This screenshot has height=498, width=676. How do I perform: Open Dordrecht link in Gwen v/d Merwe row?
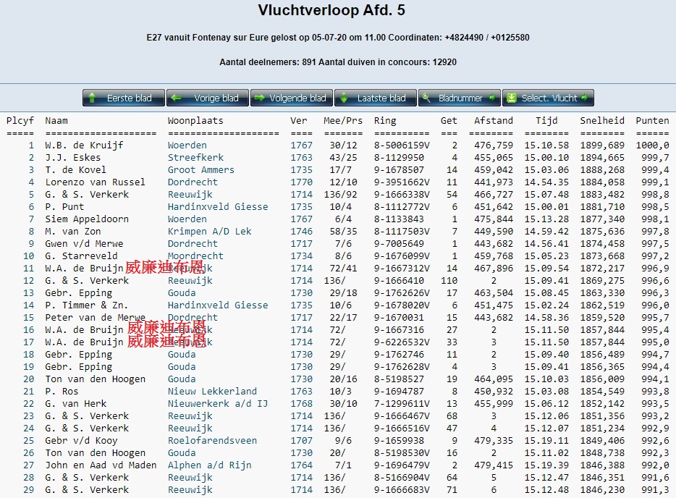[x=193, y=244]
